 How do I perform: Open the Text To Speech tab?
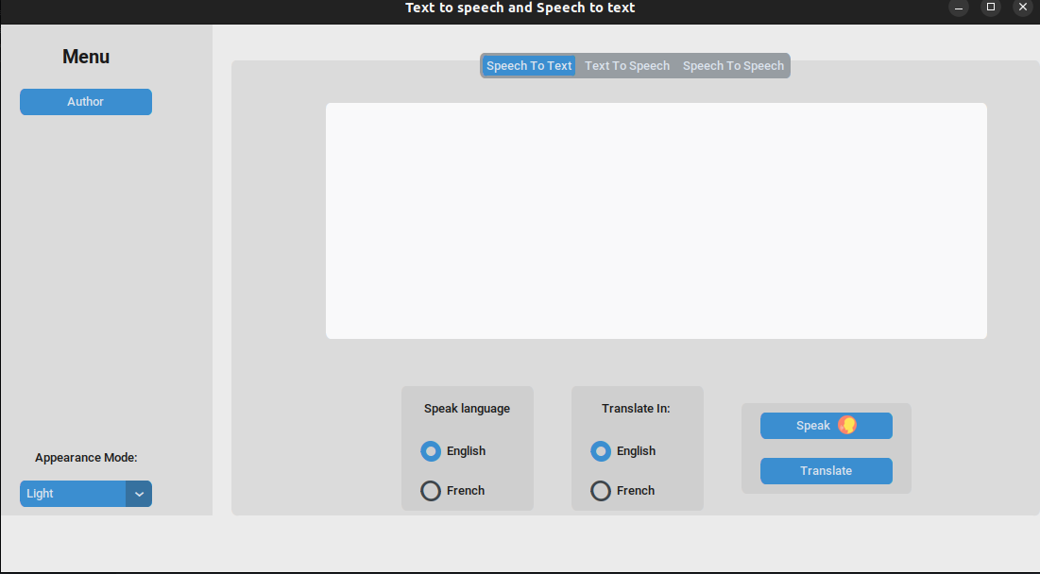pos(627,66)
